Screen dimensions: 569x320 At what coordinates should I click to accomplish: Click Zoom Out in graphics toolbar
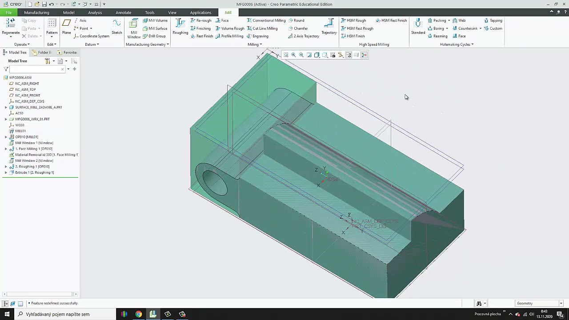point(301,55)
